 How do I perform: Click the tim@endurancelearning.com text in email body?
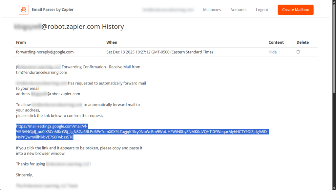(x=42, y=72)
